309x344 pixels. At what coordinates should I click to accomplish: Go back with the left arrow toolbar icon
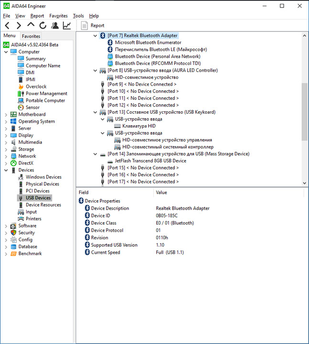pos(7,25)
